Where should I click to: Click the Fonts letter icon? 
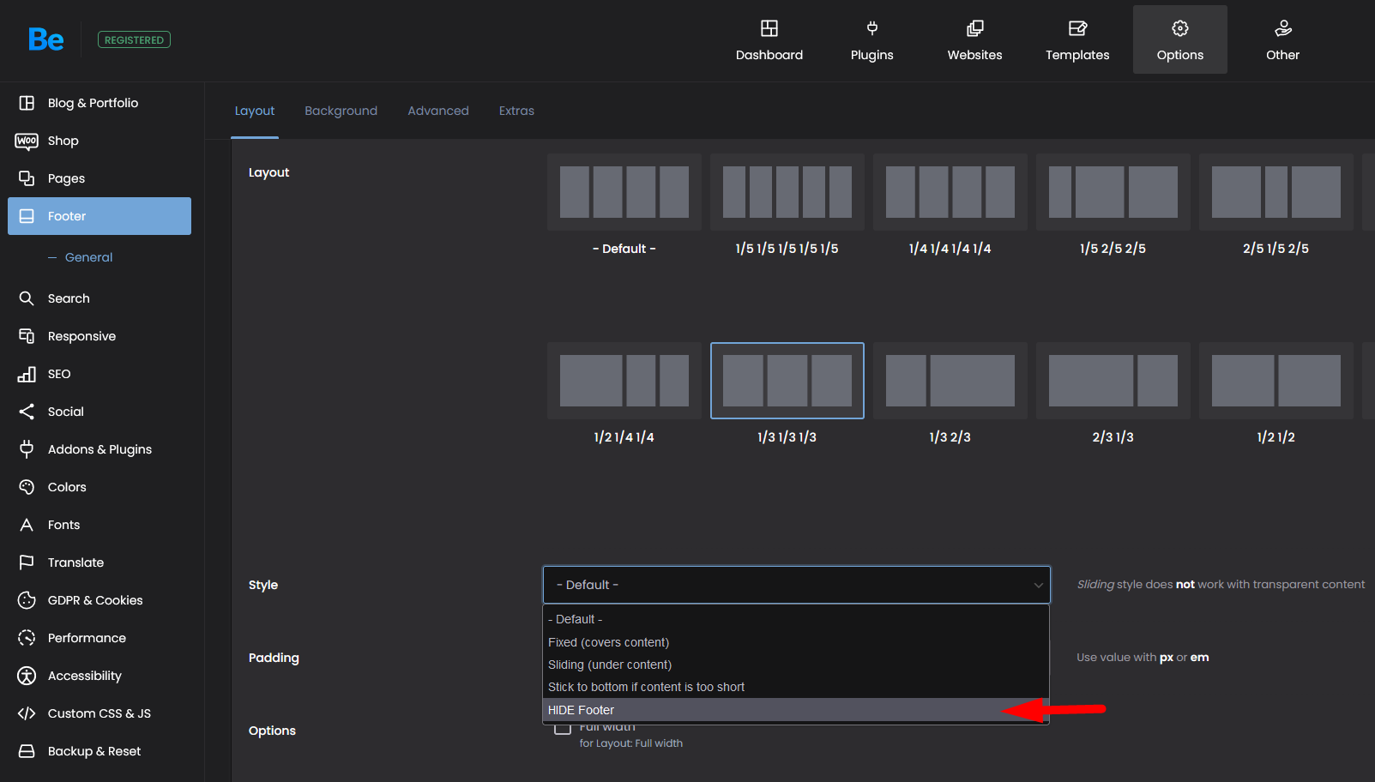pyautogui.click(x=27, y=525)
